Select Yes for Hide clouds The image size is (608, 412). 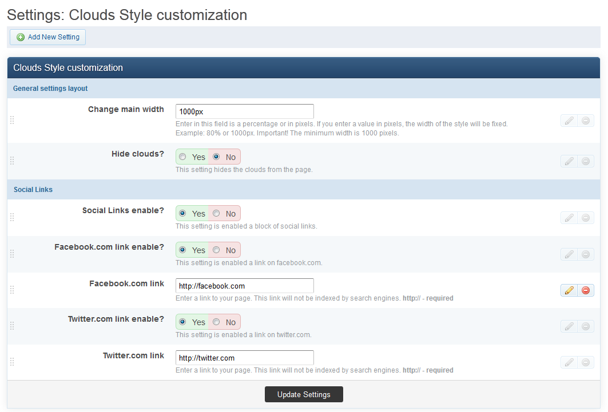coord(182,157)
